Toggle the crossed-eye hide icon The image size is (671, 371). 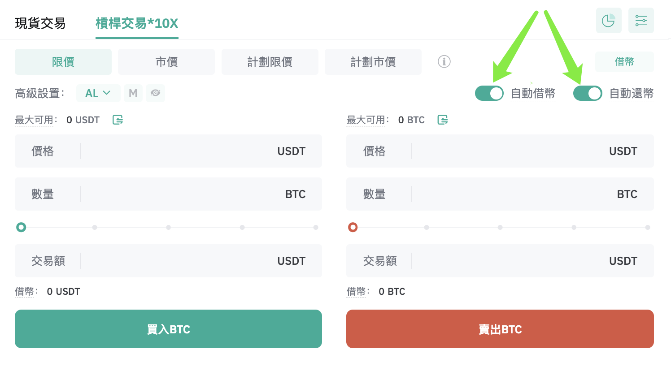point(156,93)
